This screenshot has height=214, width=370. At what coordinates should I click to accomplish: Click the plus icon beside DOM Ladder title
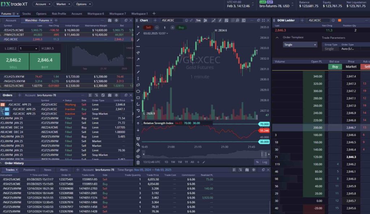302,21
